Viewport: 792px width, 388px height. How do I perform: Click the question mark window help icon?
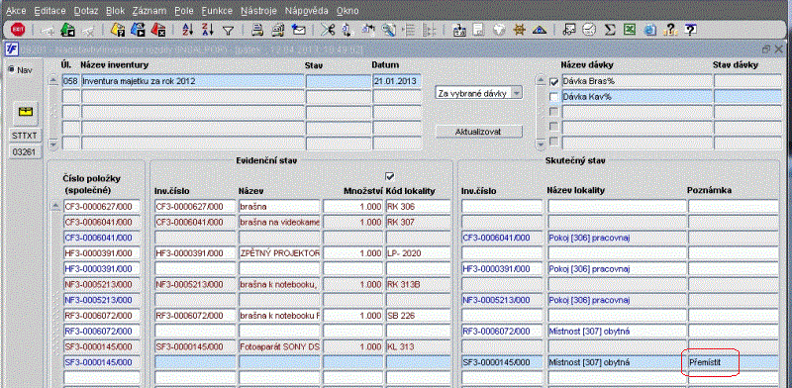[690, 30]
